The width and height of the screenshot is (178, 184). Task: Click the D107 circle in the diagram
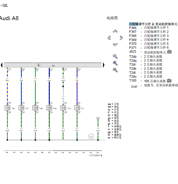[91, 137]
